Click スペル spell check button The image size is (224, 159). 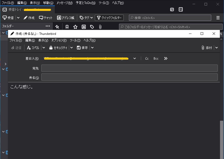click(33, 48)
